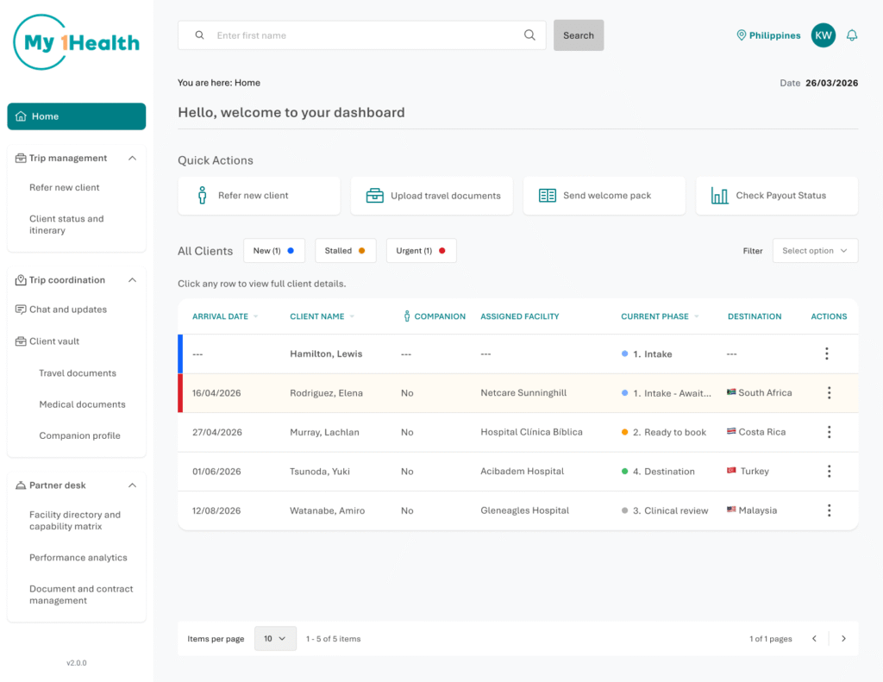Click Send welcome pack quick action
This screenshot has height=682, width=883.
click(x=604, y=196)
